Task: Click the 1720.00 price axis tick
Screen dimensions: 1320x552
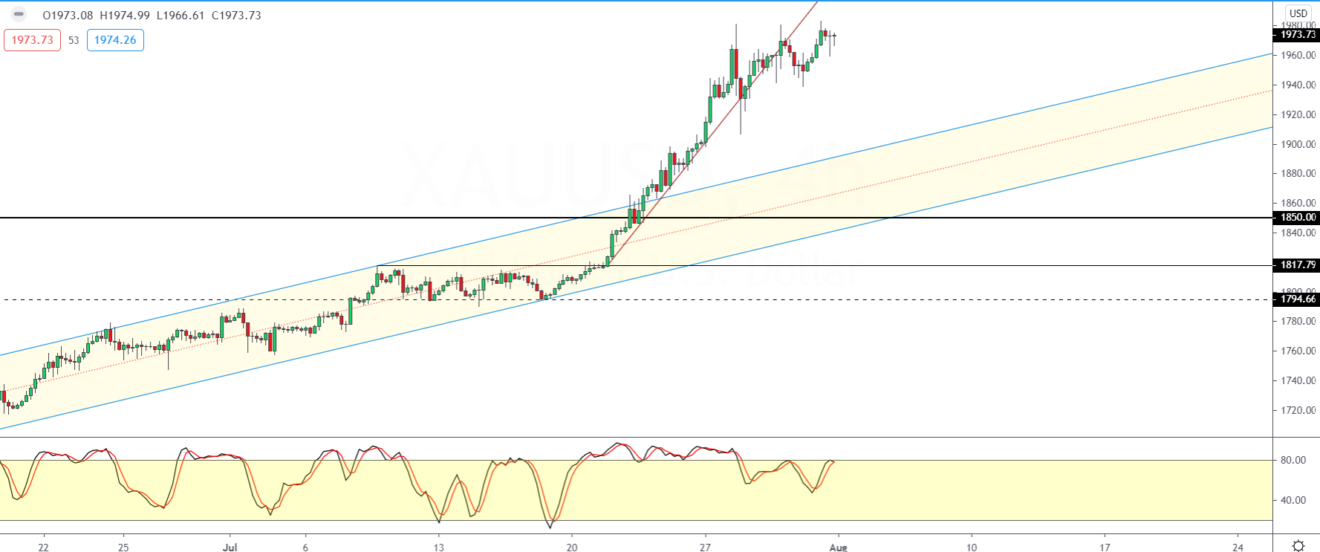Action: (x=1298, y=410)
